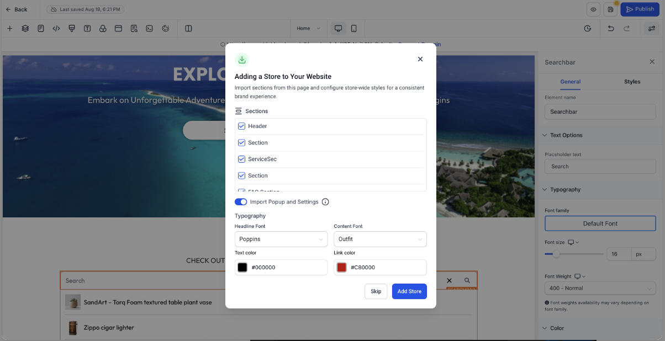Screen dimensions: 665x341
Task: Open the Home page selector dropdown
Action: 308,28
